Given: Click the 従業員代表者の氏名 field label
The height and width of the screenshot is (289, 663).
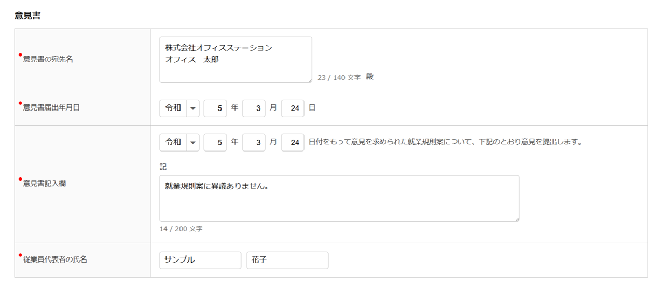Looking at the screenshot, I should pos(55,259).
